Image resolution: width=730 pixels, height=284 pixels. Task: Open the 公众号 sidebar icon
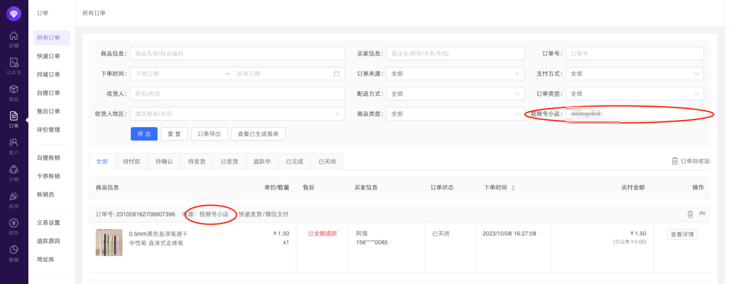click(14, 66)
